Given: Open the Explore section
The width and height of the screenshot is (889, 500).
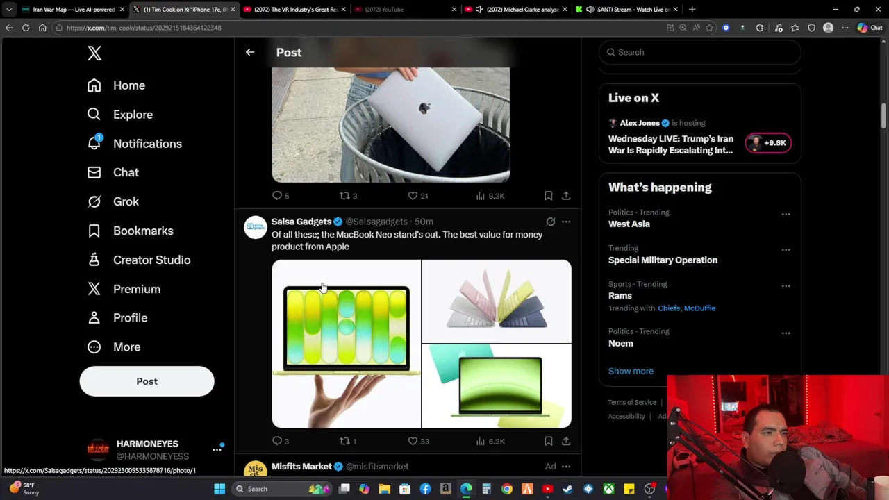Looking at the screenshot, I should [x=119, y=115].
